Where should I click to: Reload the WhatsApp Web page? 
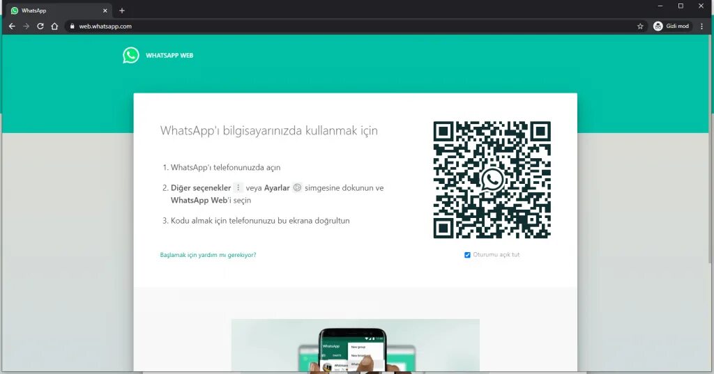coord(40,26)
